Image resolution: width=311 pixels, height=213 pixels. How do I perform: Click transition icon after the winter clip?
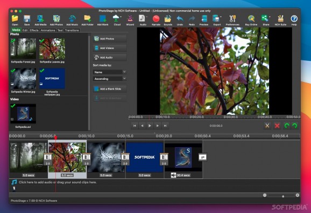tap(125, 159)
